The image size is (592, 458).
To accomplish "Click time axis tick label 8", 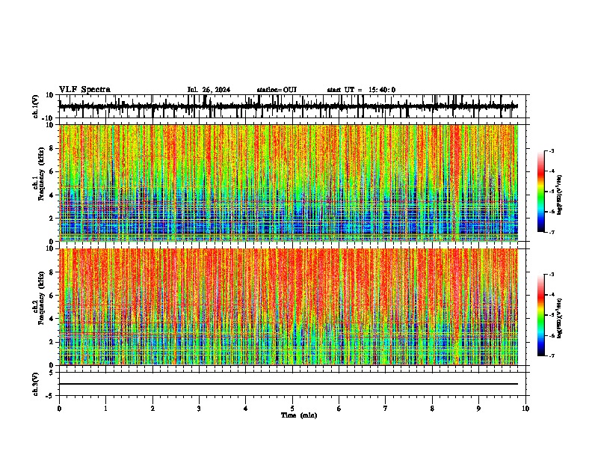I will click(x=432, y=409).
